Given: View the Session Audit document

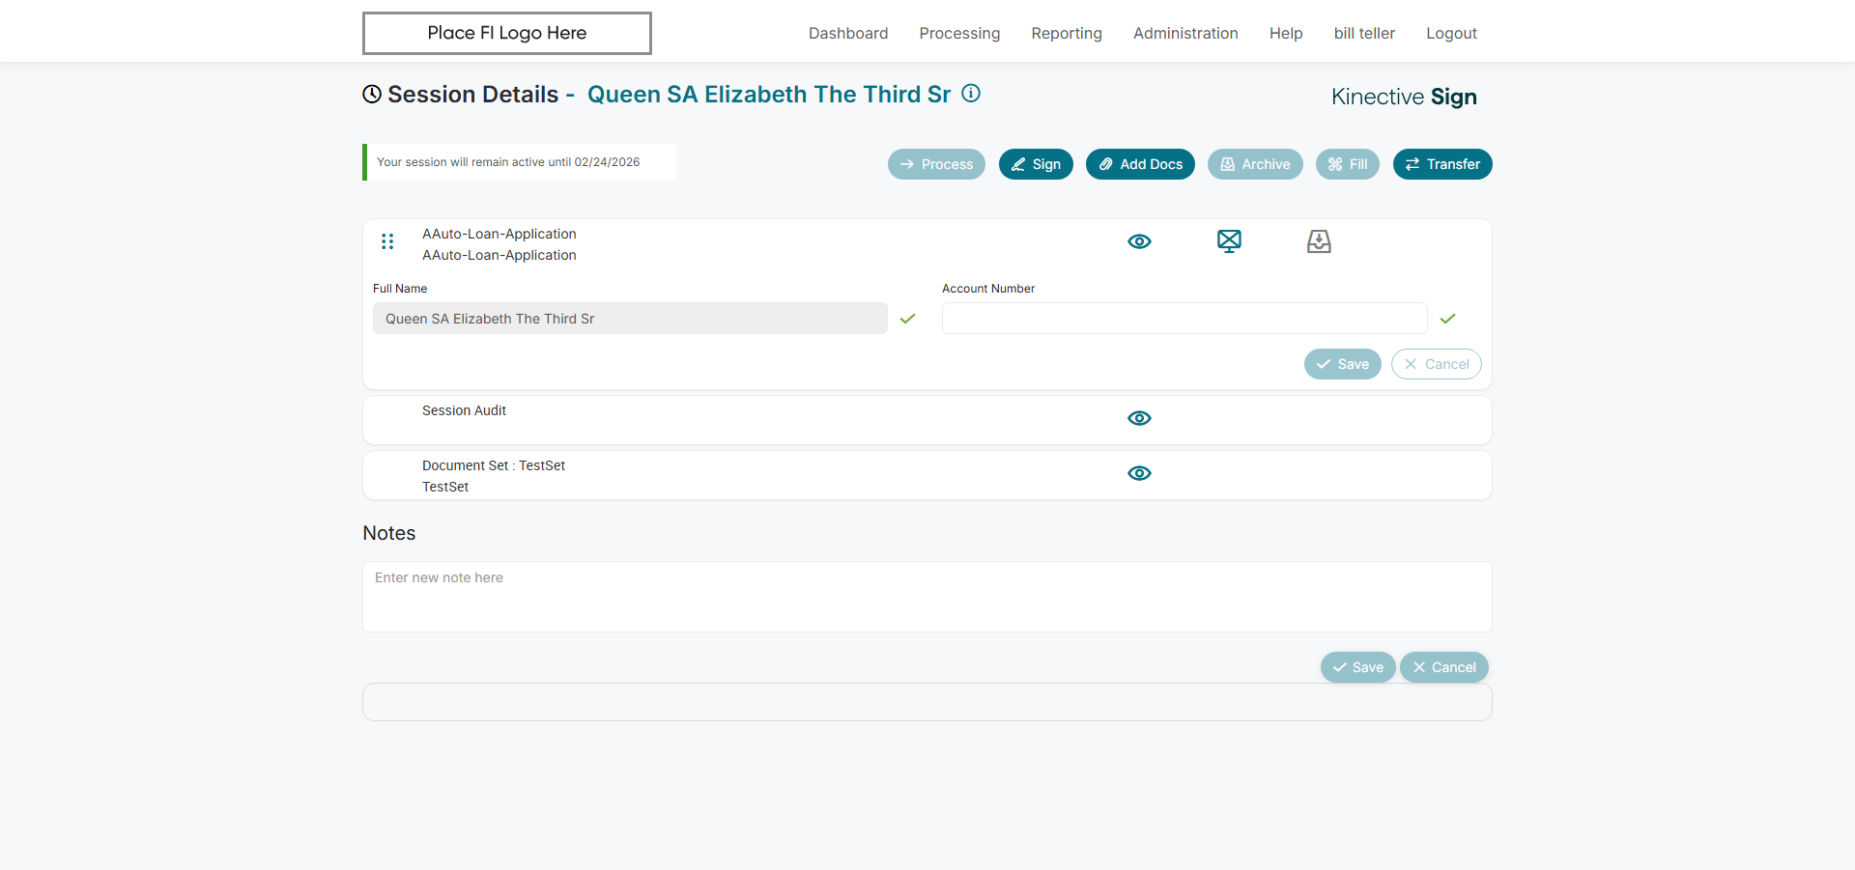Looking at the screenshot, I should tap(1139, 418).
